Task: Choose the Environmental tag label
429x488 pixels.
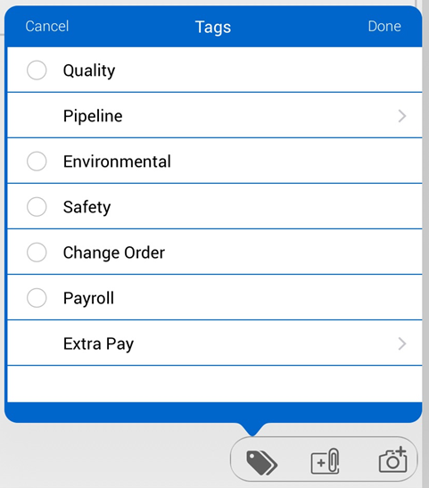Action: tap(117, 161)
